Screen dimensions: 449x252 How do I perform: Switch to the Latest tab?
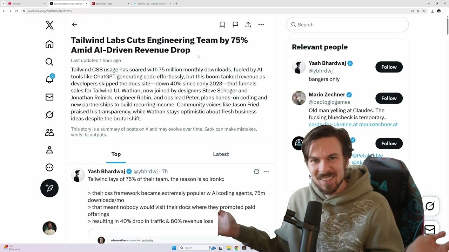[221, 154]
